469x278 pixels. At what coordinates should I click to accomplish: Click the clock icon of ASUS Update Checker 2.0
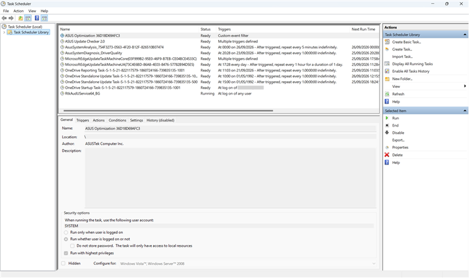coord(62,41)
